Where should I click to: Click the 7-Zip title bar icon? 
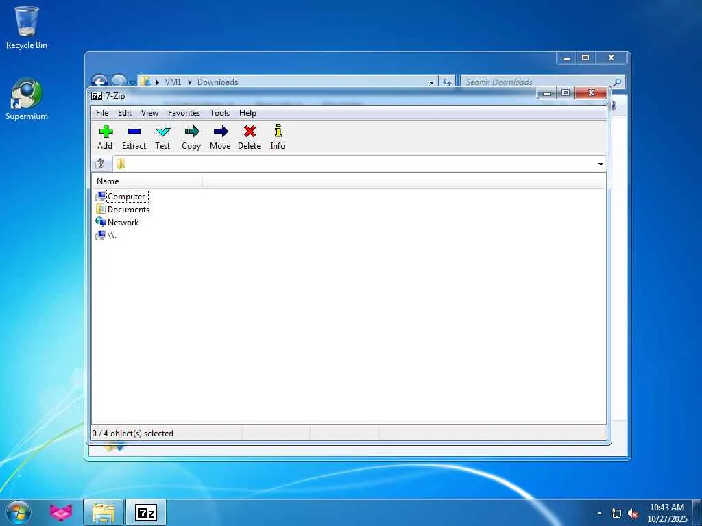(x=96, y=96)
